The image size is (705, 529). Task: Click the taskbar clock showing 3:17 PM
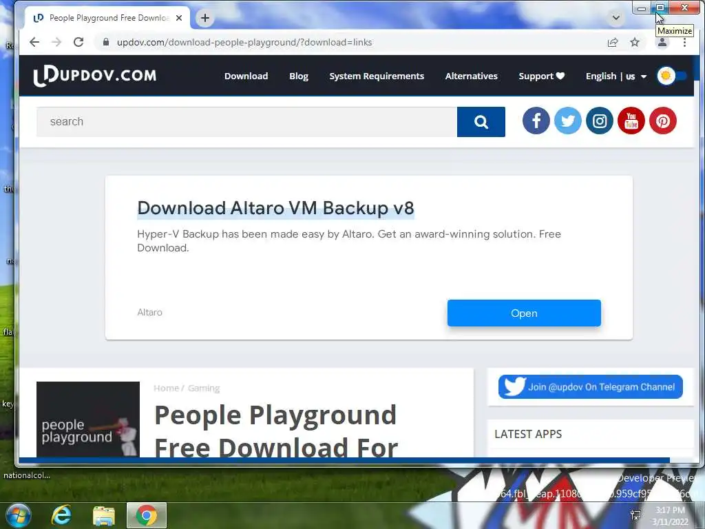(670, 515)
